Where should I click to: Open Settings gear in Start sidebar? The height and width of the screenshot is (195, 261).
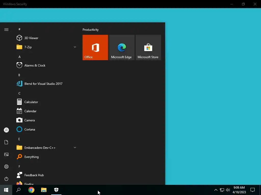6,167
